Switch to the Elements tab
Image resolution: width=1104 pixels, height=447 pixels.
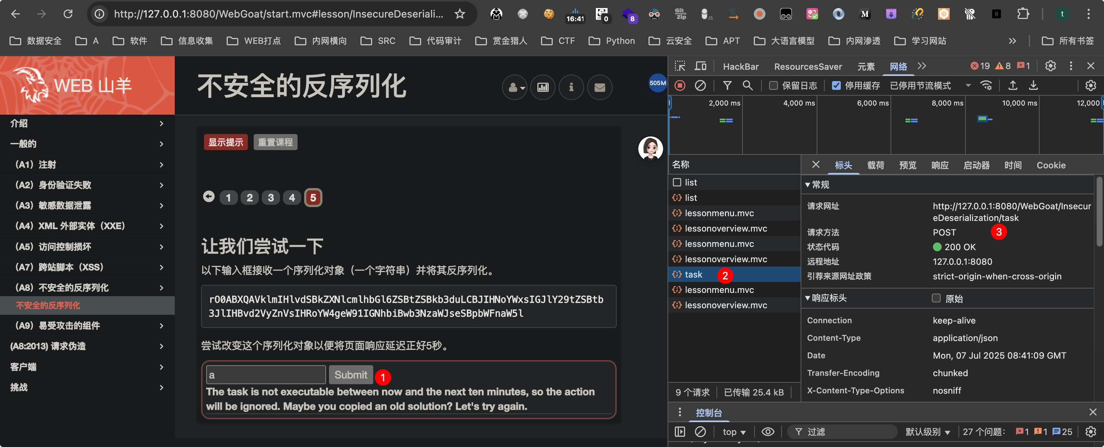tap(866, 67)
